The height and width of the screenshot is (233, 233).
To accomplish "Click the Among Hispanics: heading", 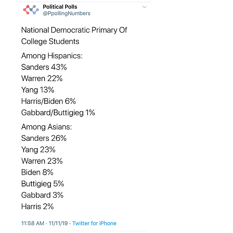I will 52,56.
